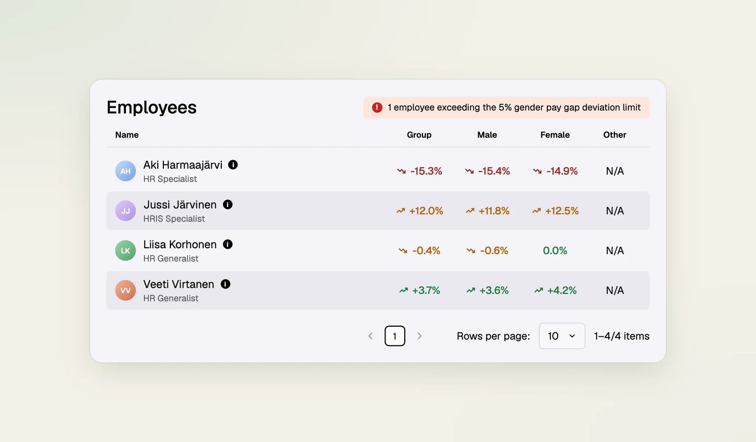Sort by the Other column header

[615, 135]
